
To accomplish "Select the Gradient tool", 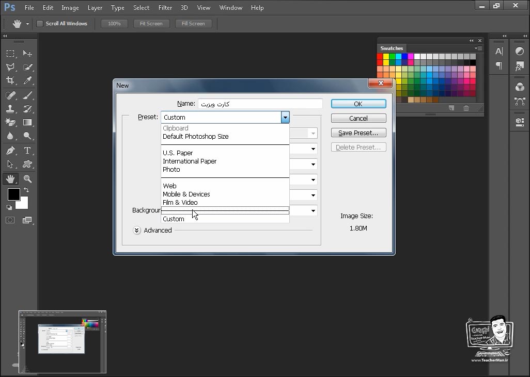I will point(27,122).
